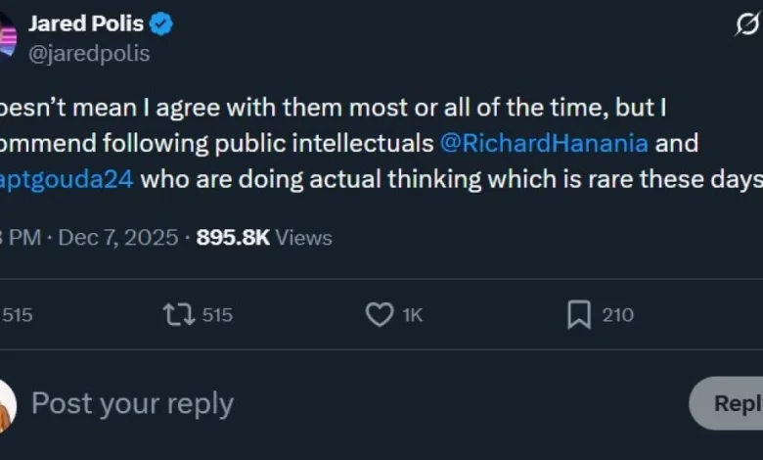Open the 895.8K Views analytics
This screenshot has height=460, width=763.
pos(264,237)
